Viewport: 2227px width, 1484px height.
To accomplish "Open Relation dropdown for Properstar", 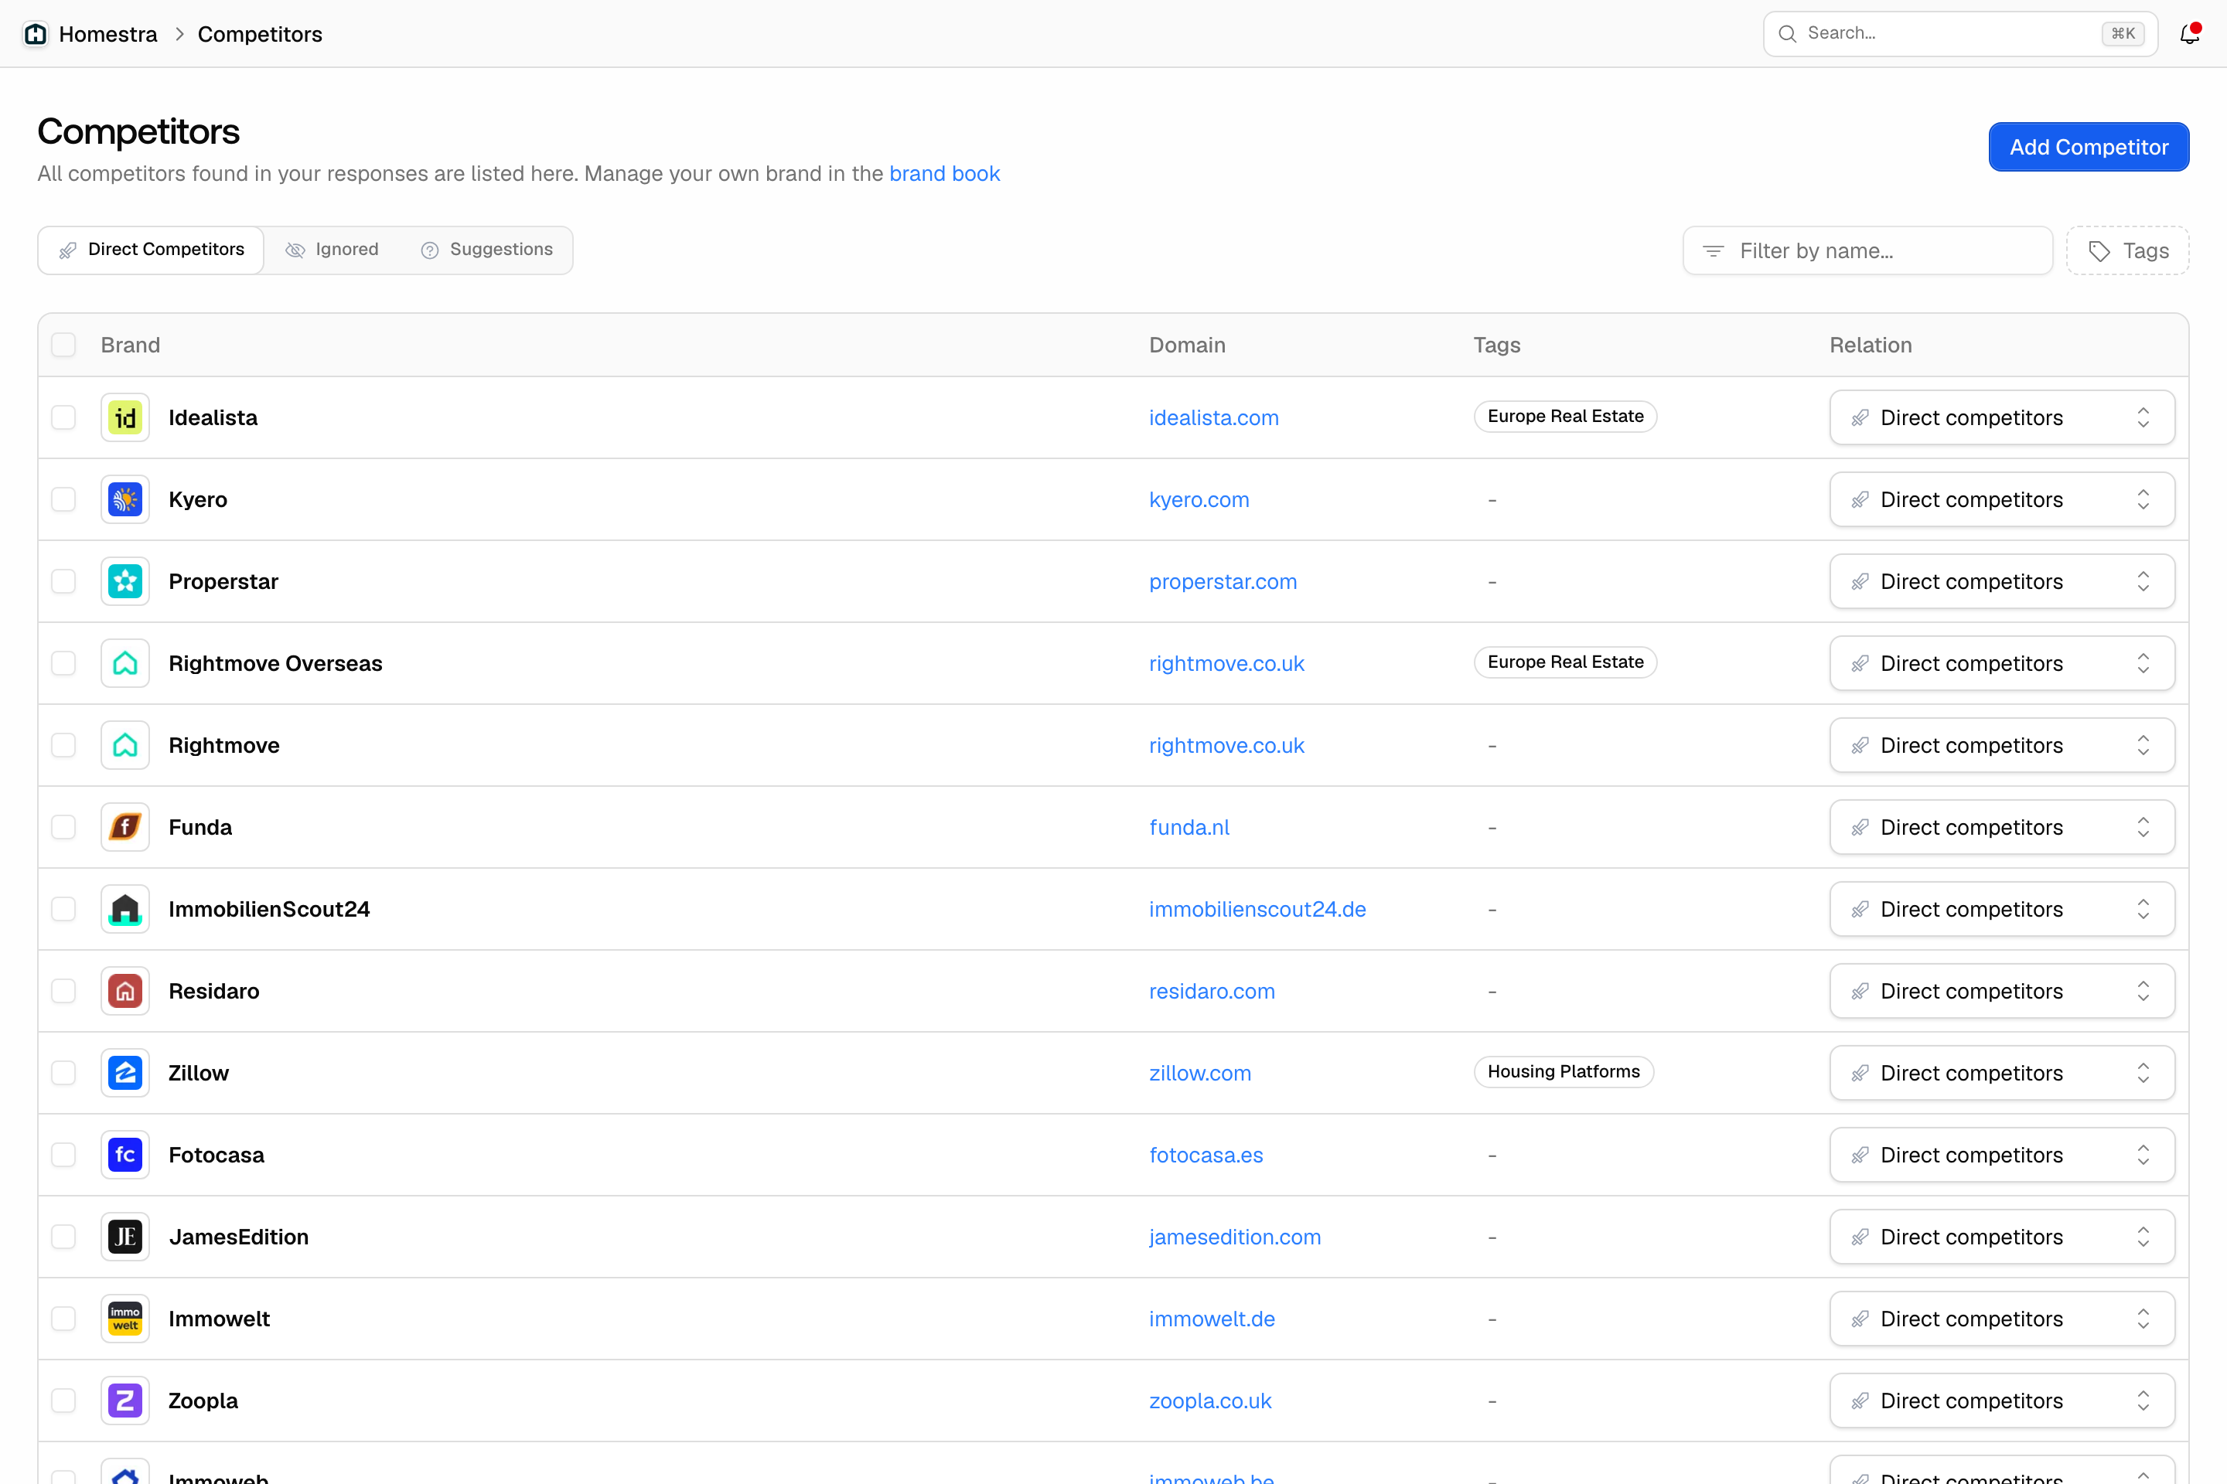I will pos(2002,581).
